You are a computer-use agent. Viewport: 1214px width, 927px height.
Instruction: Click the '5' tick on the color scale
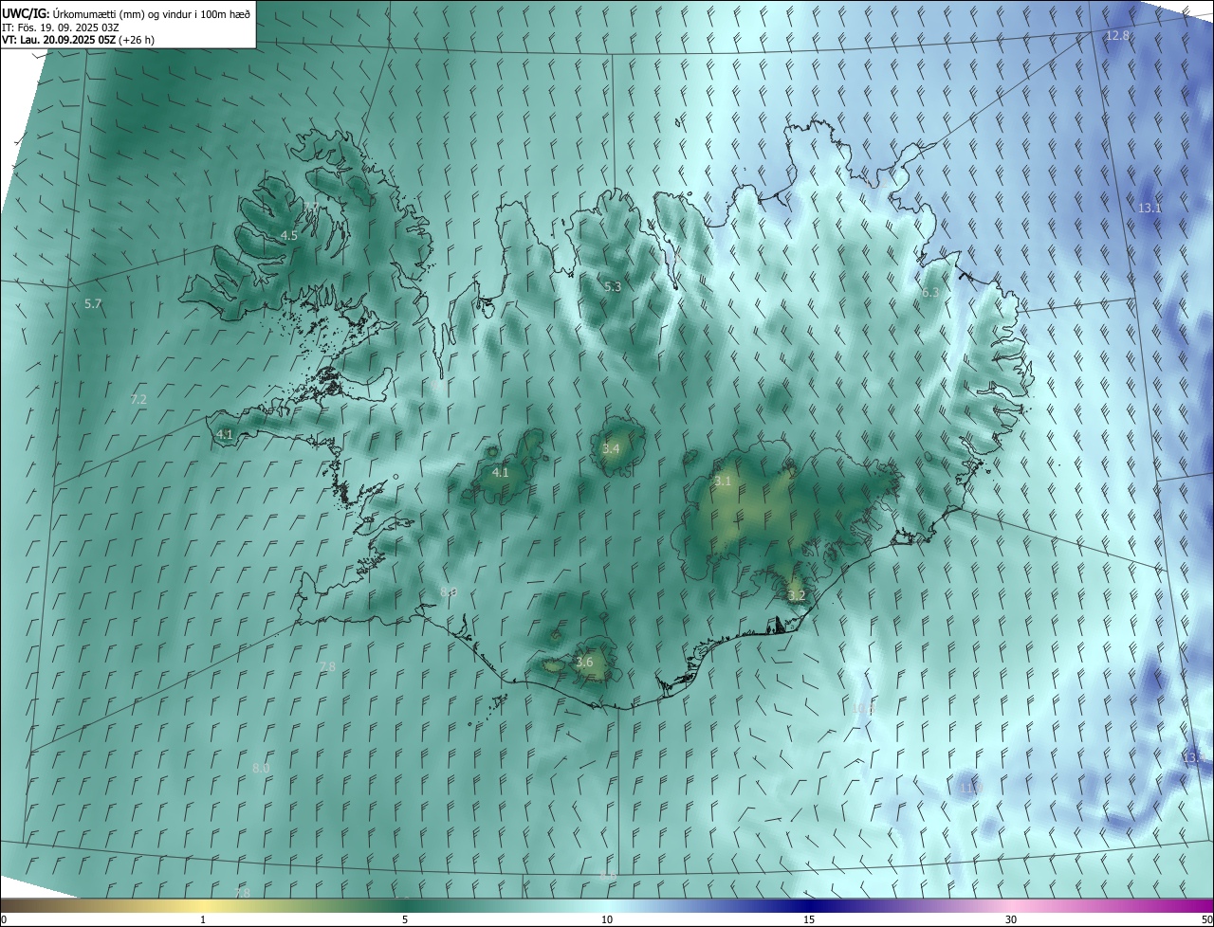tap(405, 920)
